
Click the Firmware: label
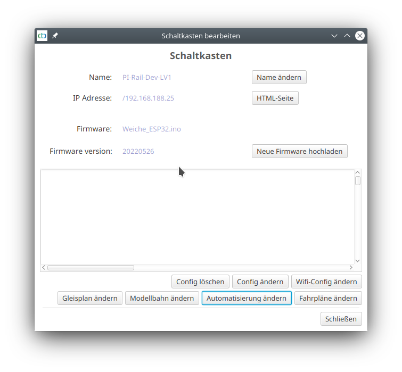coord(94,129)
